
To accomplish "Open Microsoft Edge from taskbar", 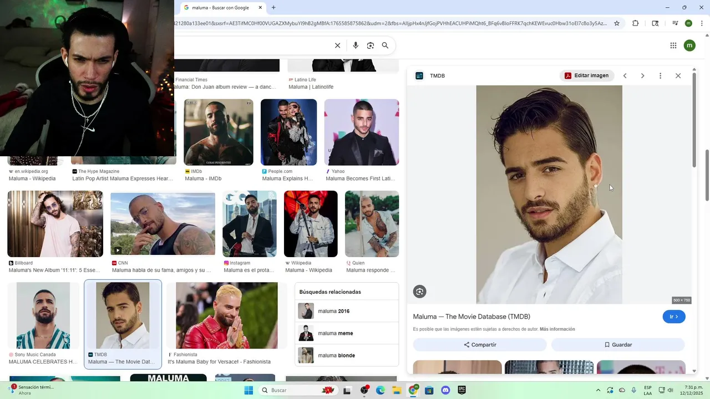I will (x=380, y=390).
